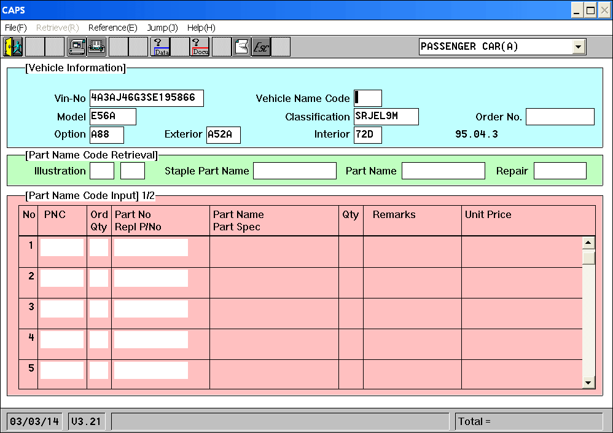The height and width of the screenshot is (433, 613).
Task: Click the PNC field in row 4
Action: [x=62, y=340]
